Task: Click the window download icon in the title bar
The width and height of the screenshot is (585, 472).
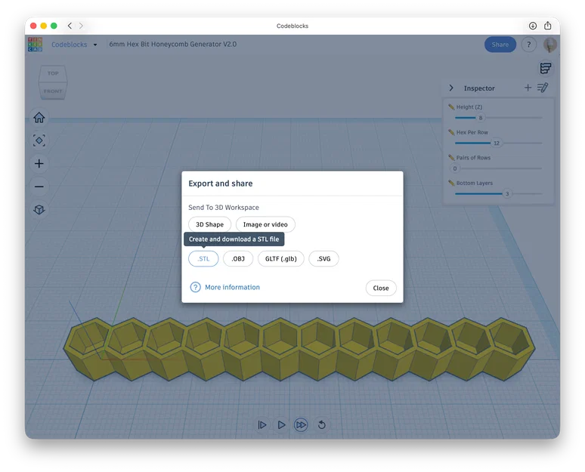Action: click(533, 26)
